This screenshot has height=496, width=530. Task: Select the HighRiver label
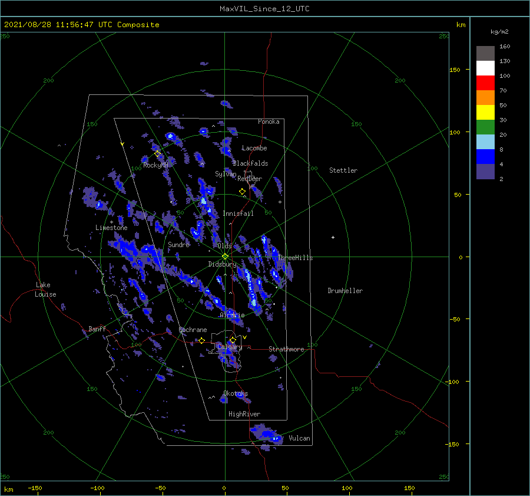coord(244,414)
